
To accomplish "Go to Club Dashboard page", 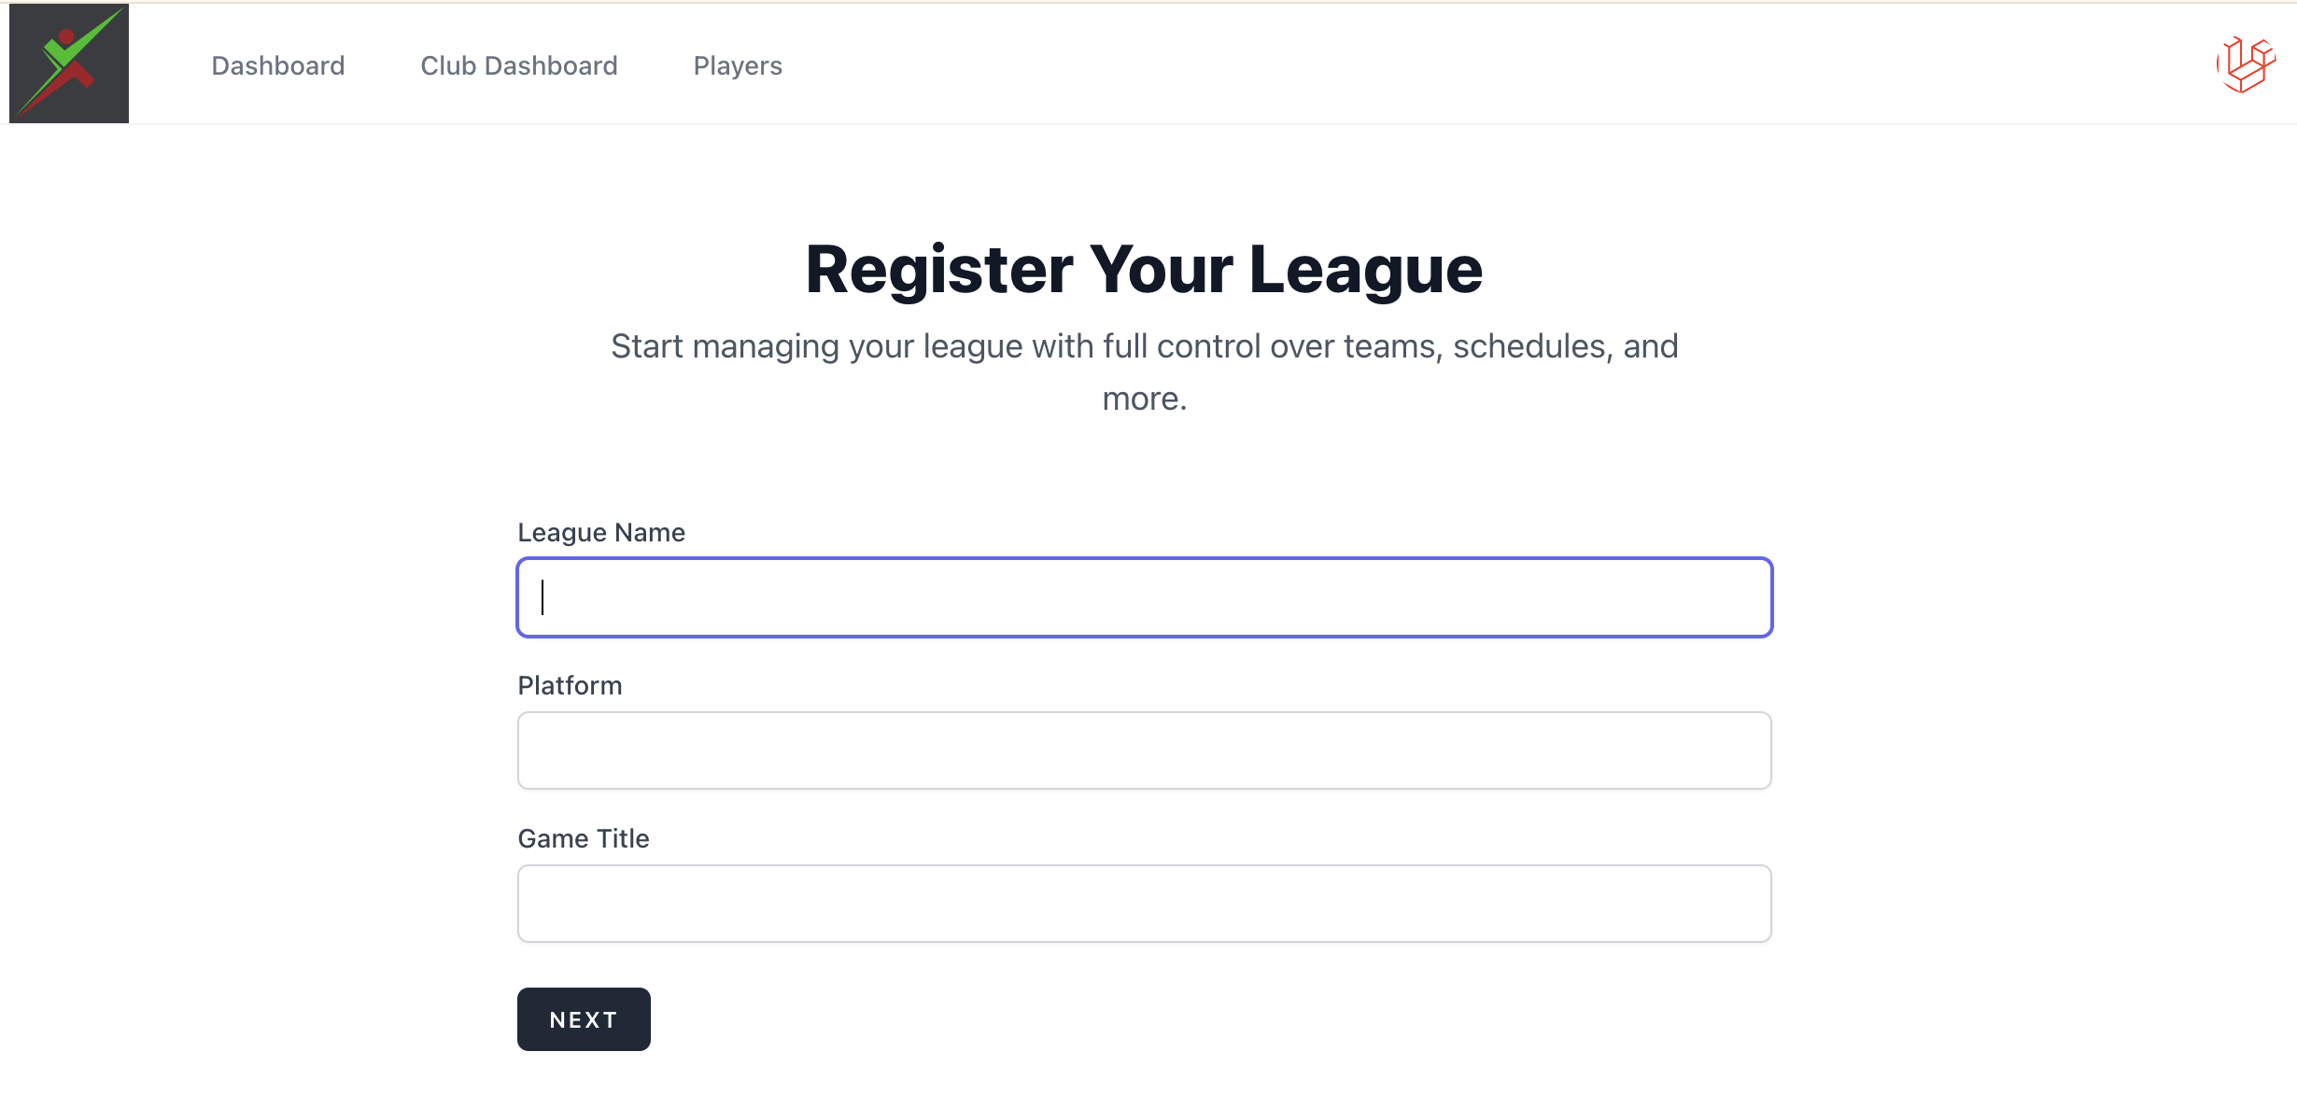I will point(519,65).
